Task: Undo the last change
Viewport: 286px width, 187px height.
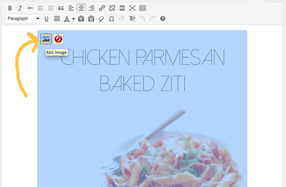Action: (x=143, y=19)
